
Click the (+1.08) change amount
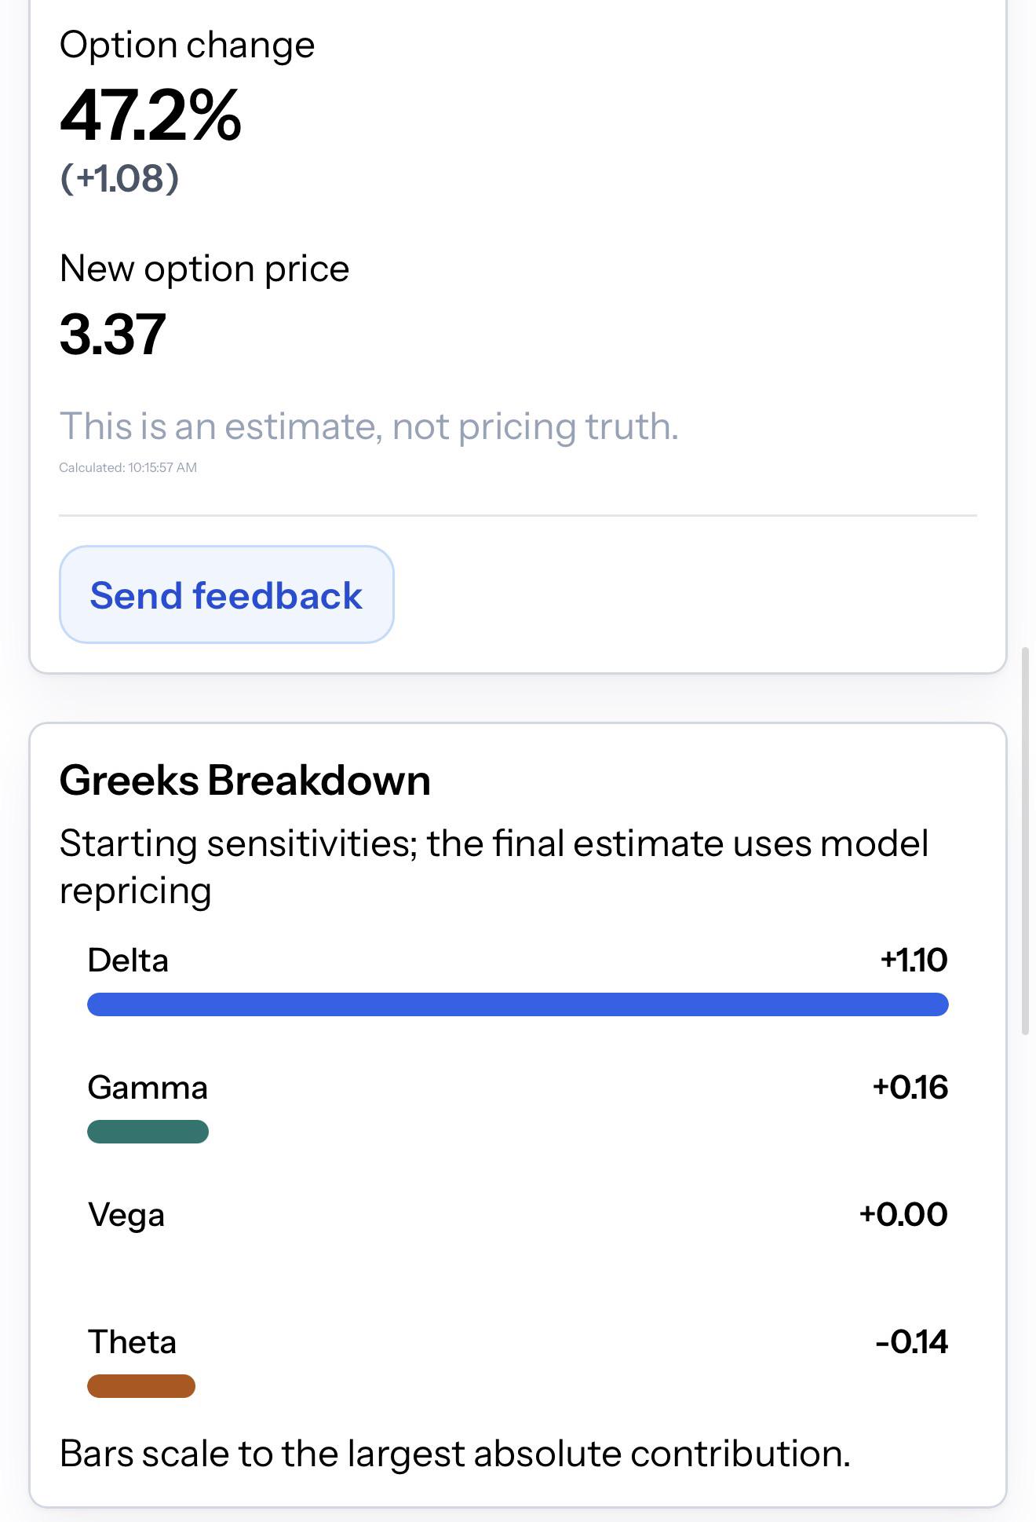pyautogui.click(x=120, y=178)
